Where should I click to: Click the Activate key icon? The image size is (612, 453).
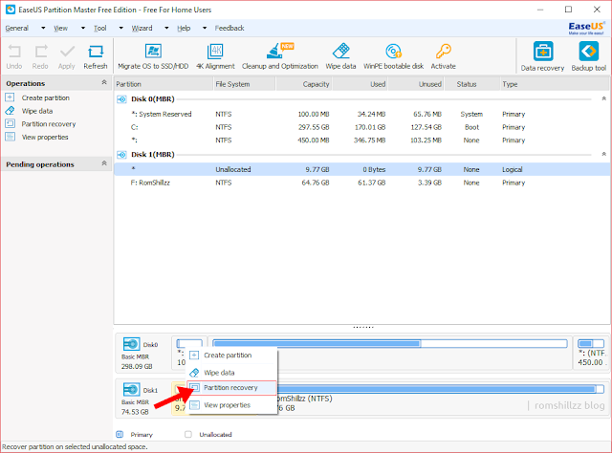(x=444, y=56)
